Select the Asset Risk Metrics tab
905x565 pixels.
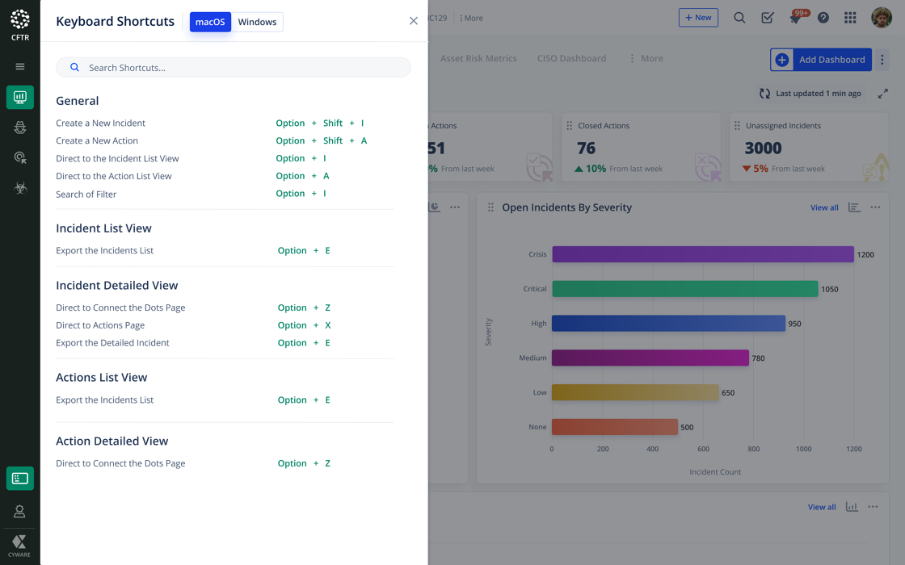click(478, 58)
